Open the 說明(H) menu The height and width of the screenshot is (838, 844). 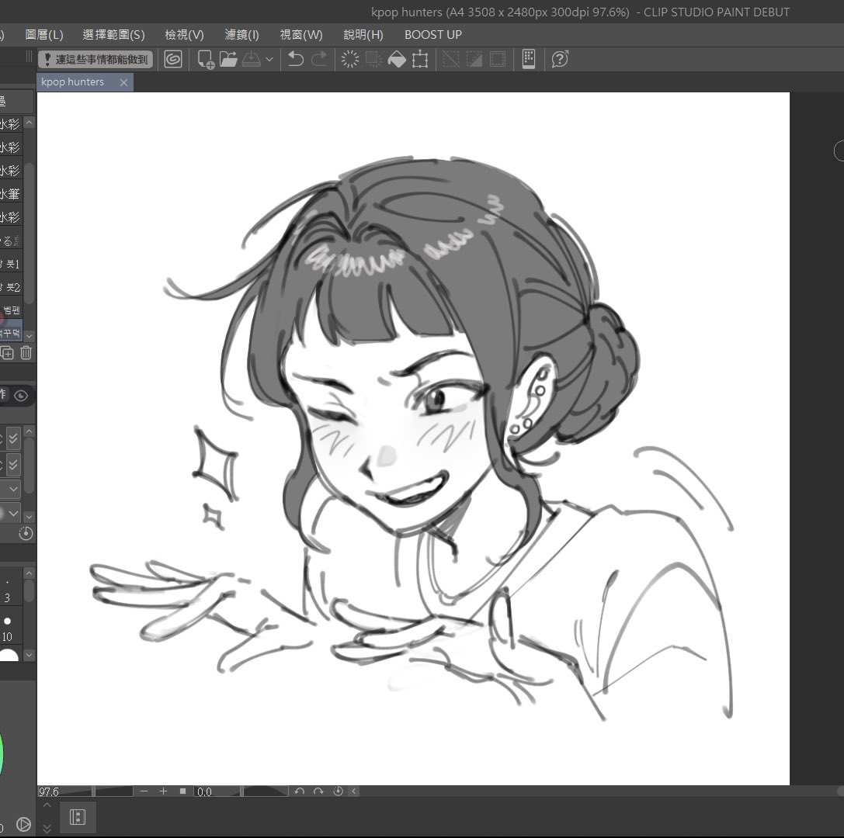pos(363,35)
